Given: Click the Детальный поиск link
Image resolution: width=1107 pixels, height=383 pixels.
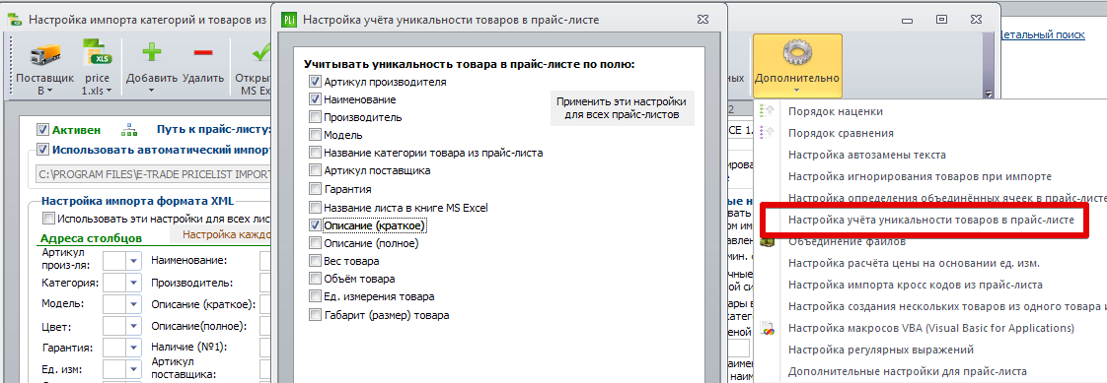Looking at the screenshot, I should pos(1043,33).
